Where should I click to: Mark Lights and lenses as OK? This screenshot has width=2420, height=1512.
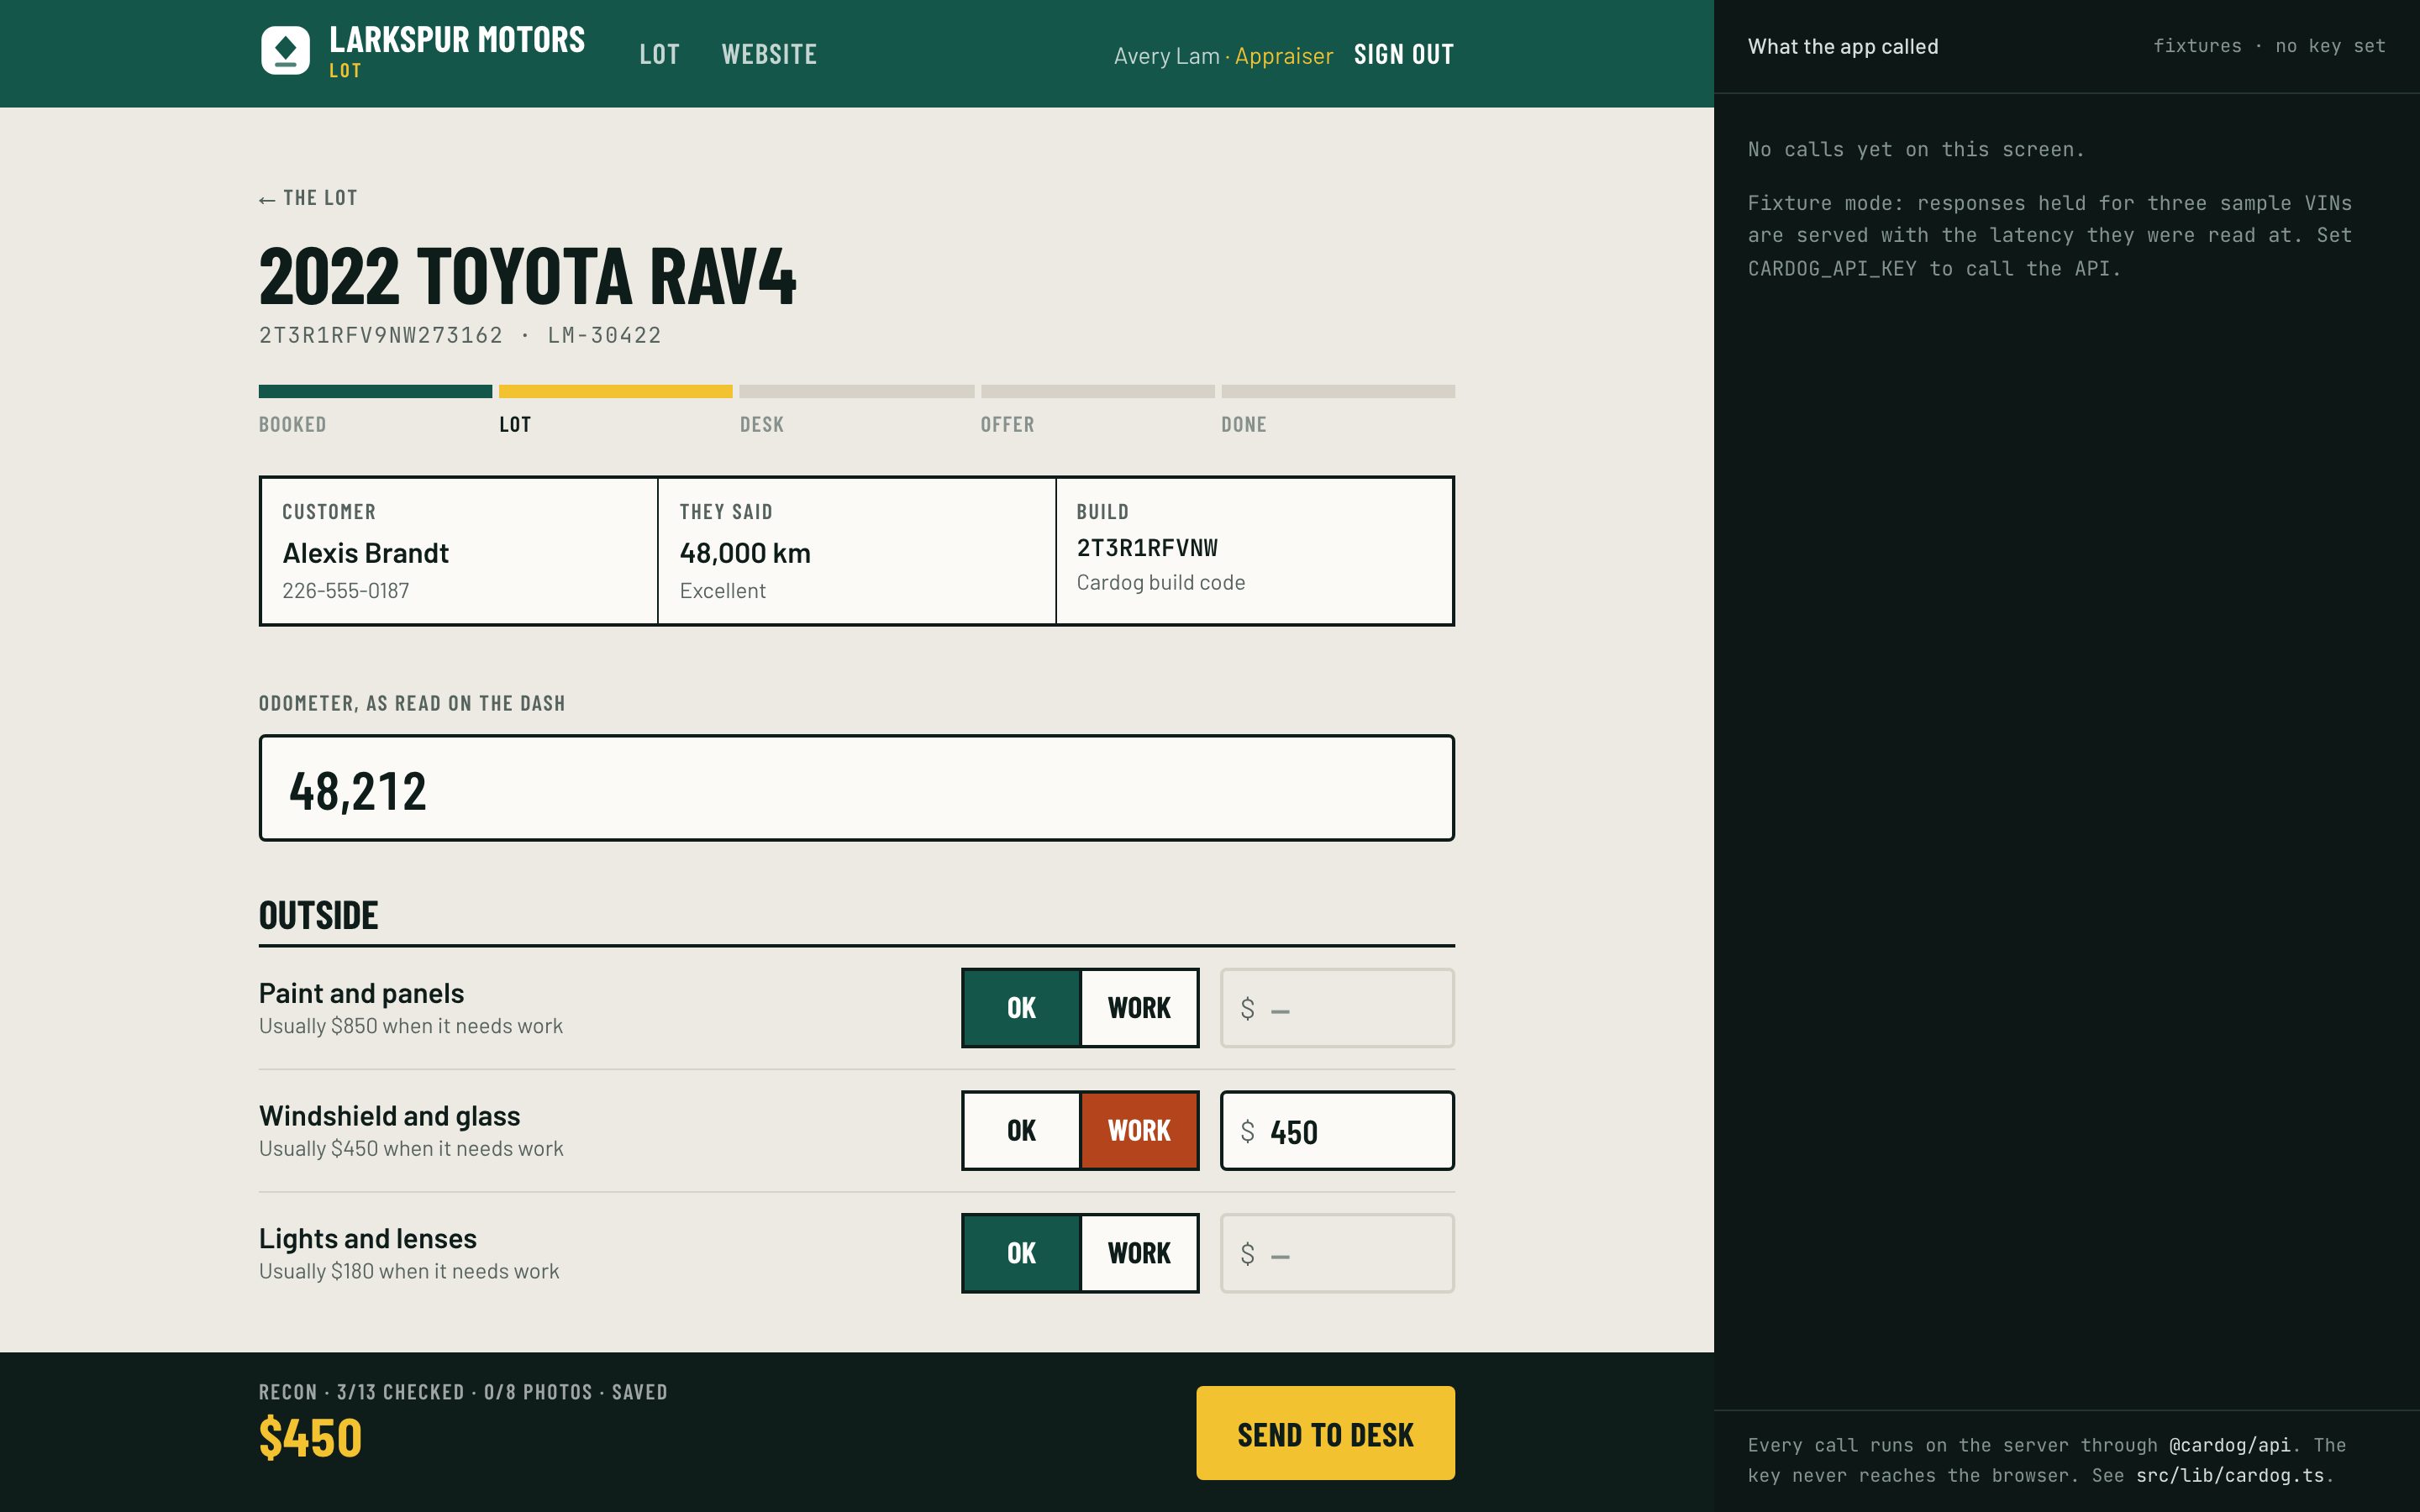click(1021, 1253)
